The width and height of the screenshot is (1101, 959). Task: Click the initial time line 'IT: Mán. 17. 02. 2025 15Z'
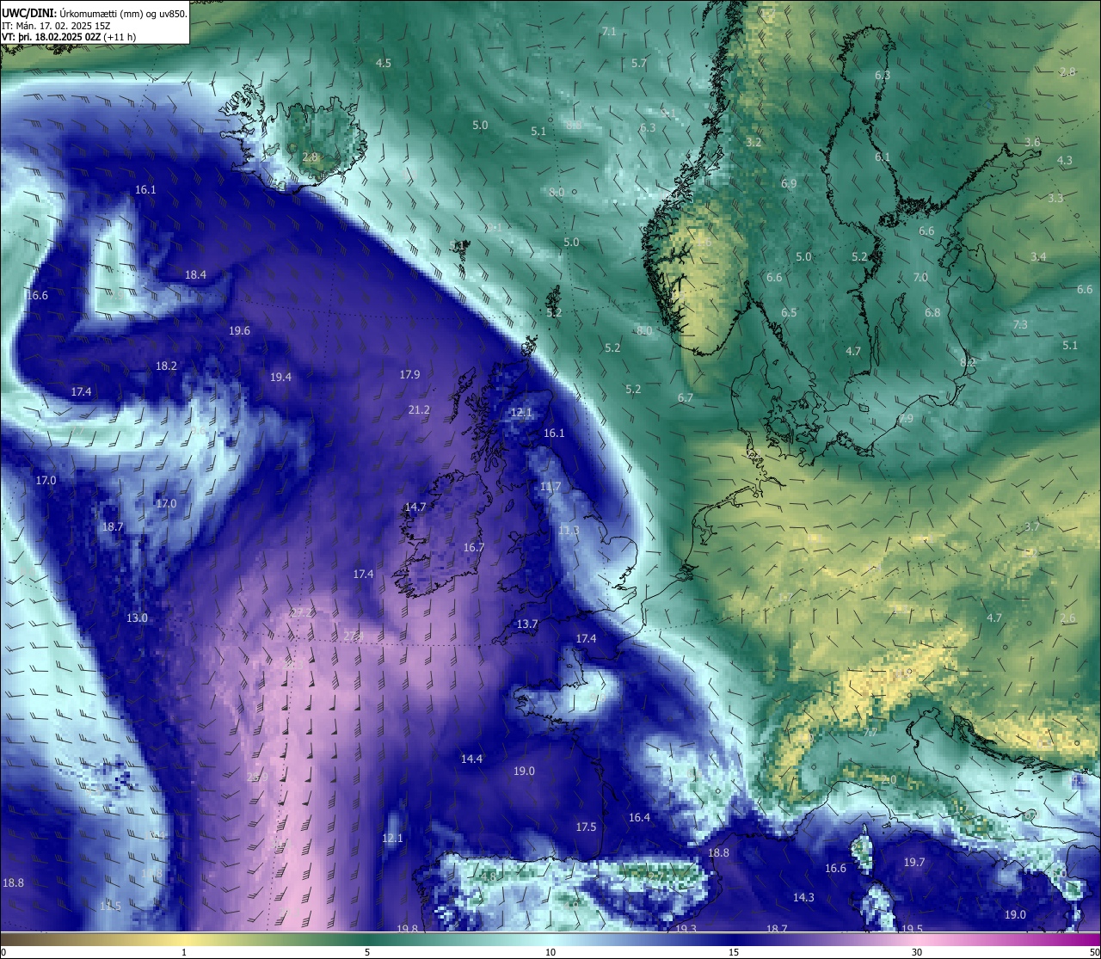click(x=56, y=26)
